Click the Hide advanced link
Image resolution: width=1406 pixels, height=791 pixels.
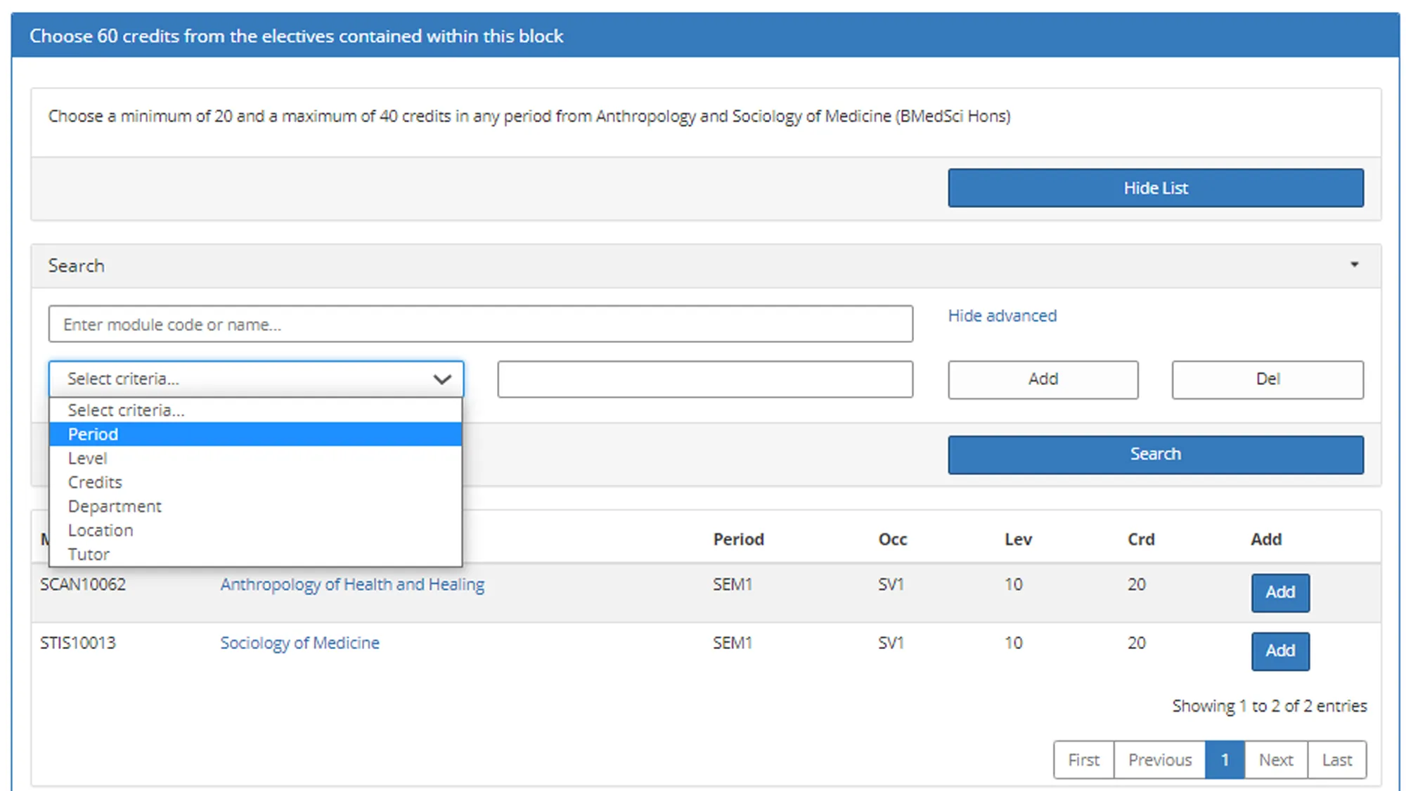point(1001,315)
